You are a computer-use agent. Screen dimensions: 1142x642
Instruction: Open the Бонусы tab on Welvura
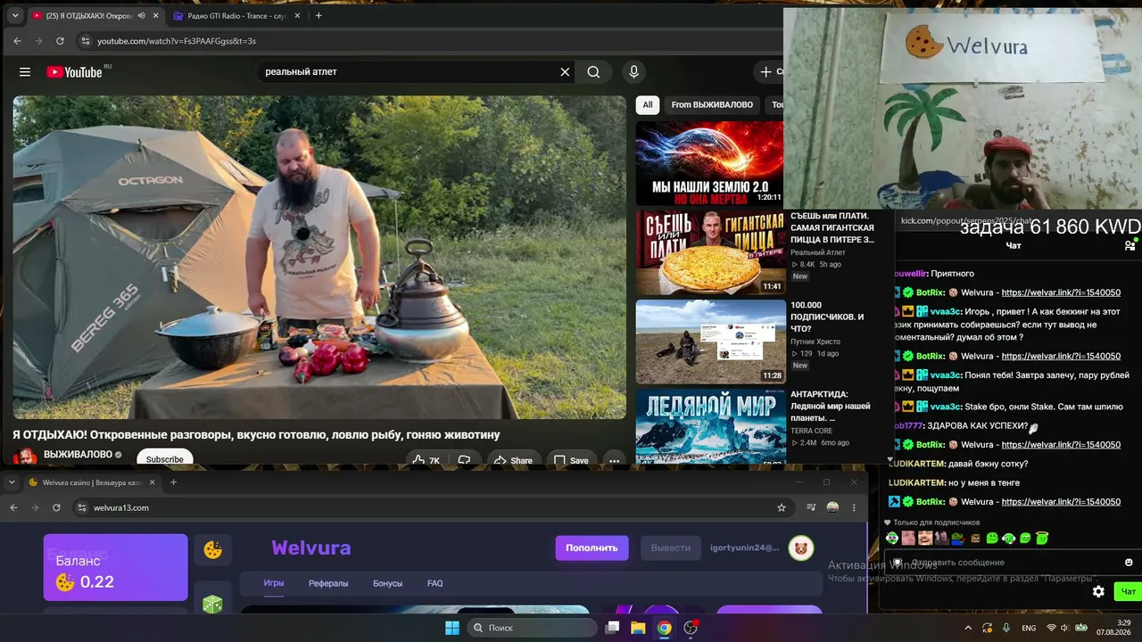(x=387, y=583)
